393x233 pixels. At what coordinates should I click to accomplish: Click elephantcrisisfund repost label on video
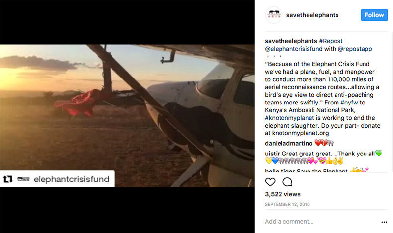pyautogui.click(x=72, y=180)
